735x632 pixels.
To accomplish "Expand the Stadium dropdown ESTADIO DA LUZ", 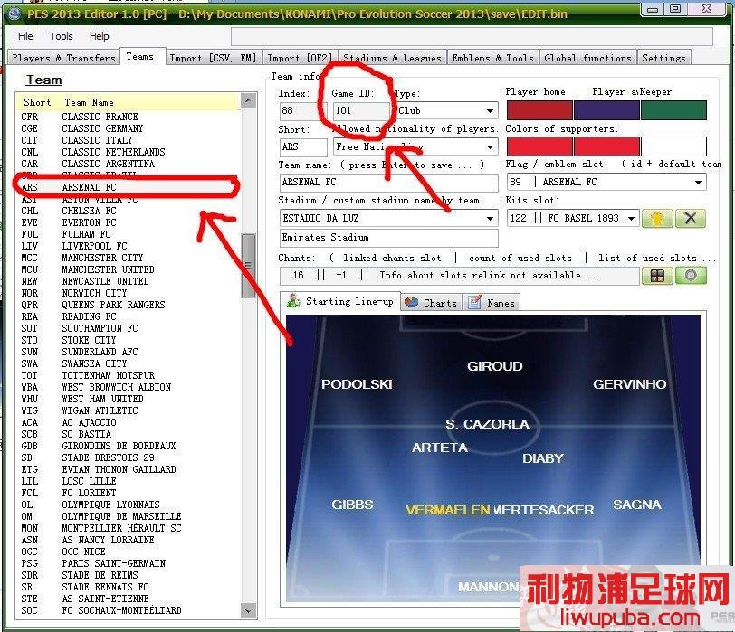I will point(490,218).
